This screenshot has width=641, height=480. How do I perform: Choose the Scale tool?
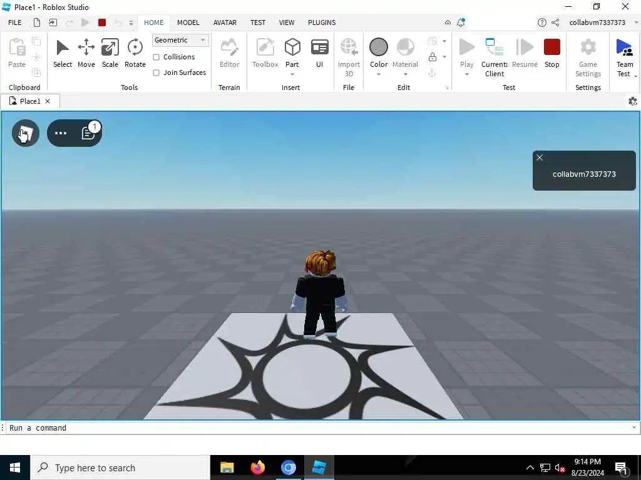110,53
